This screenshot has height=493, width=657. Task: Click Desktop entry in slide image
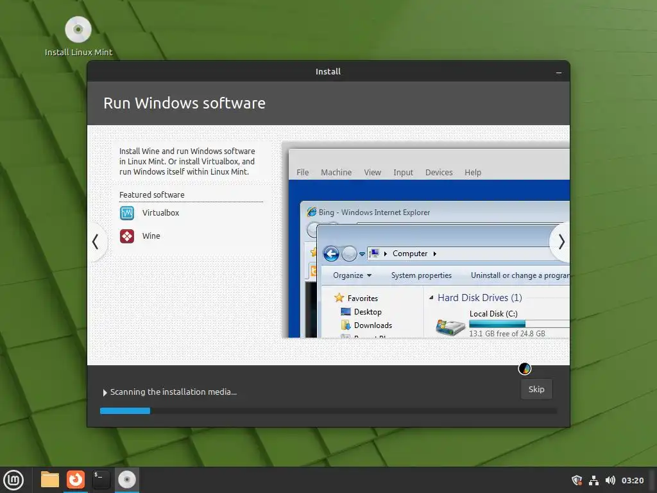pyautogui.click(x=361, y=312)
